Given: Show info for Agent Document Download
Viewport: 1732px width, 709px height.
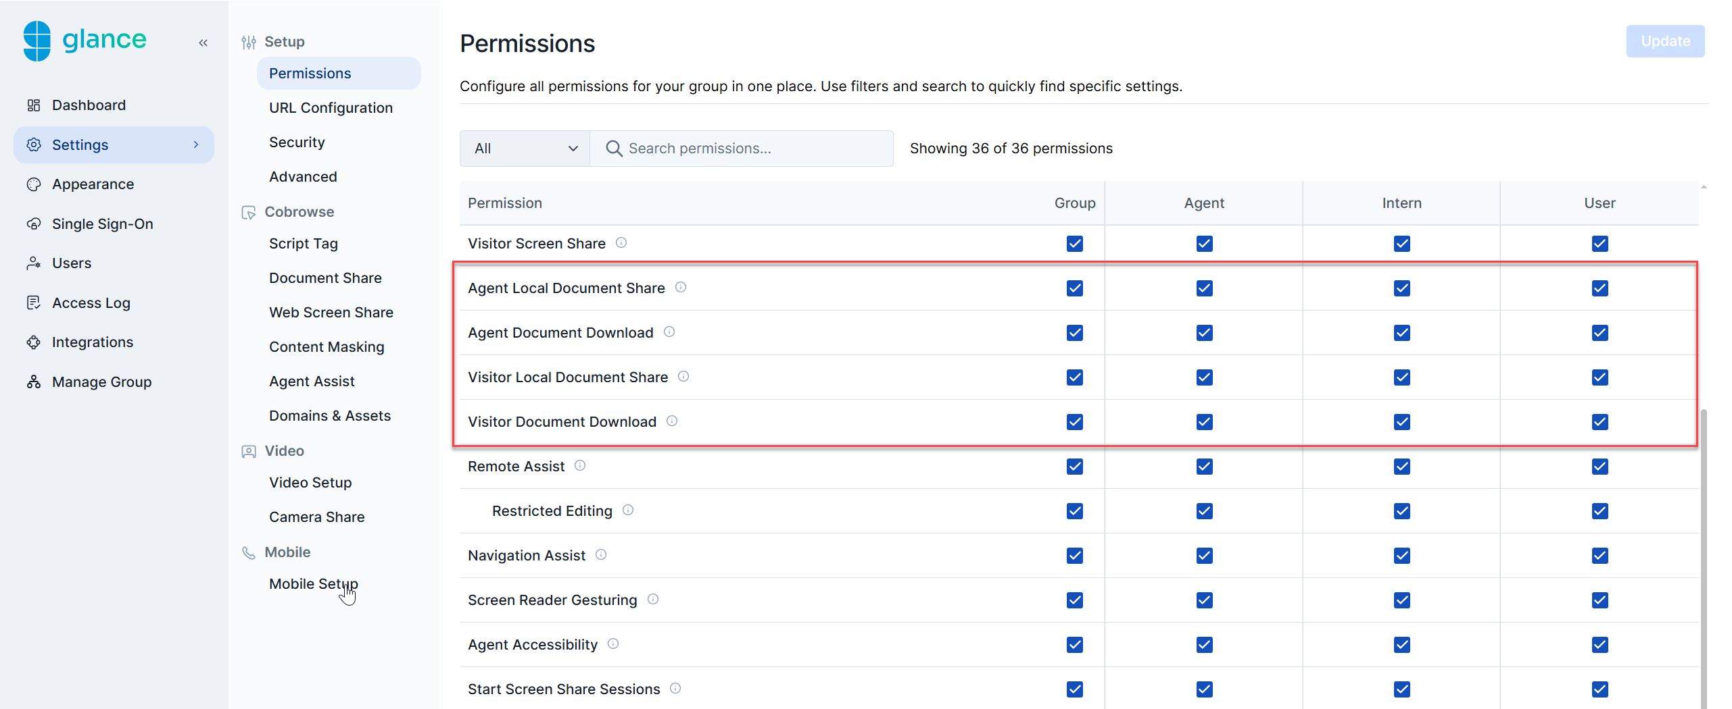Looking at the screenshot, I should [669, 332].
